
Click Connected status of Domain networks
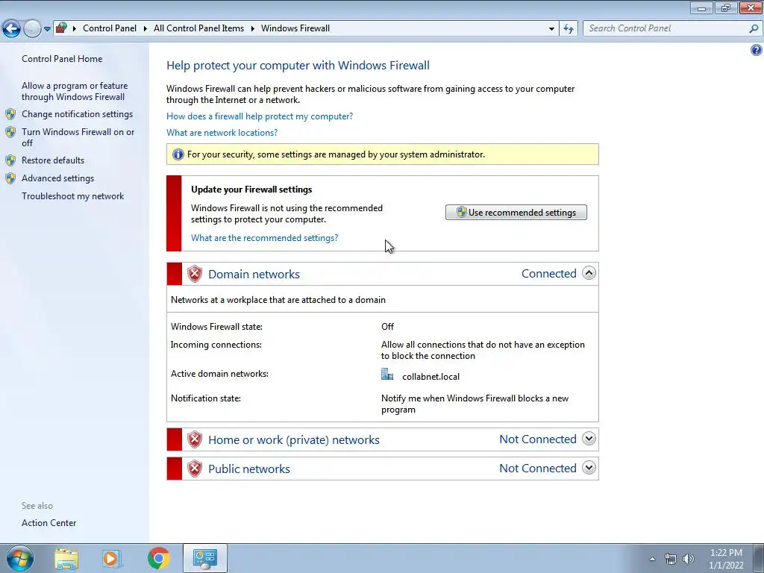[x=548, y=273]
